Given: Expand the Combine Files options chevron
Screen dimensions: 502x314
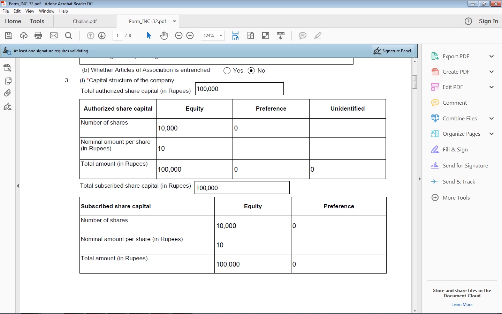Looking at the screenshot, I should pyautogui.click(x=492, y=118).
